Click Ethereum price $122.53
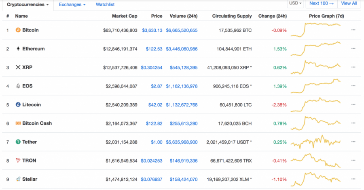 154,49
